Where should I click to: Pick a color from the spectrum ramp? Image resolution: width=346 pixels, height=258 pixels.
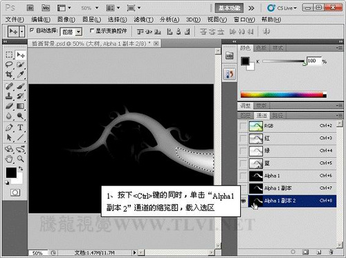point(284,95)
